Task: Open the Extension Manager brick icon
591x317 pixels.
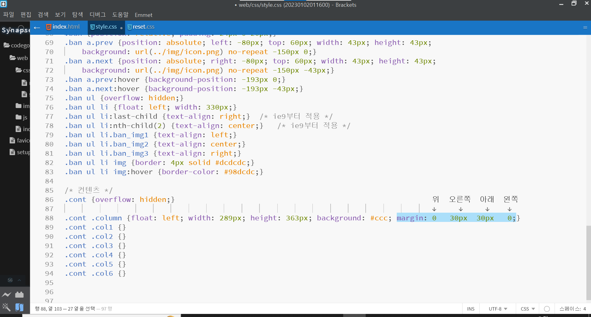Action: pos(19,295)
